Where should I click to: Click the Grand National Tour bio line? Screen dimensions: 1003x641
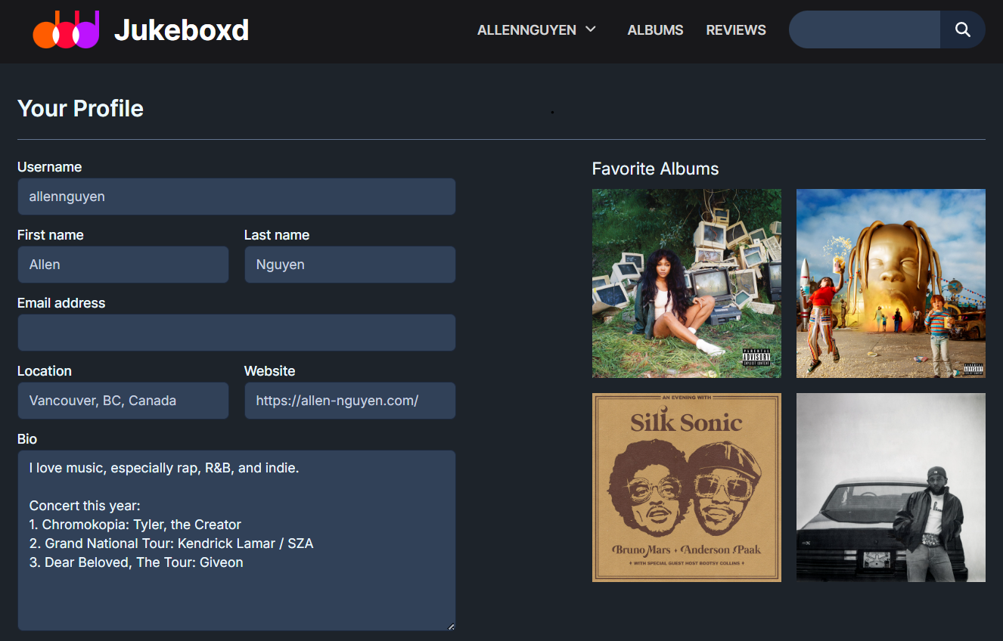pos(171,543)
